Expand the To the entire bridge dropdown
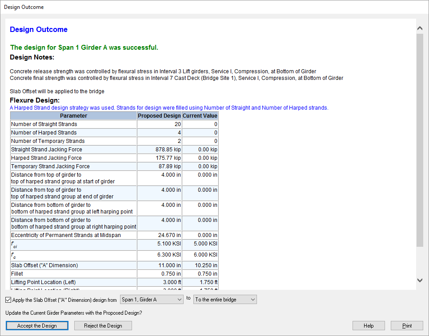 [x=225, y=300]
